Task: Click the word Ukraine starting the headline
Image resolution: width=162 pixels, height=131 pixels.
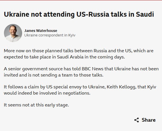Action: pos(16,14)
